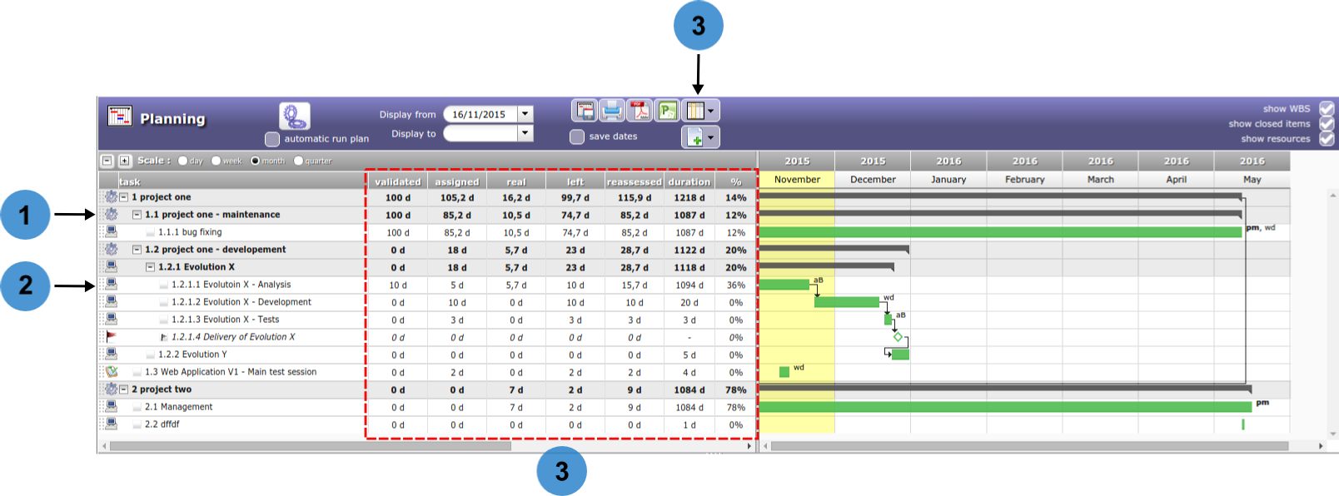Expand all rows with the plus button
Screen dimensions: 1339x496
pos(125,161)
